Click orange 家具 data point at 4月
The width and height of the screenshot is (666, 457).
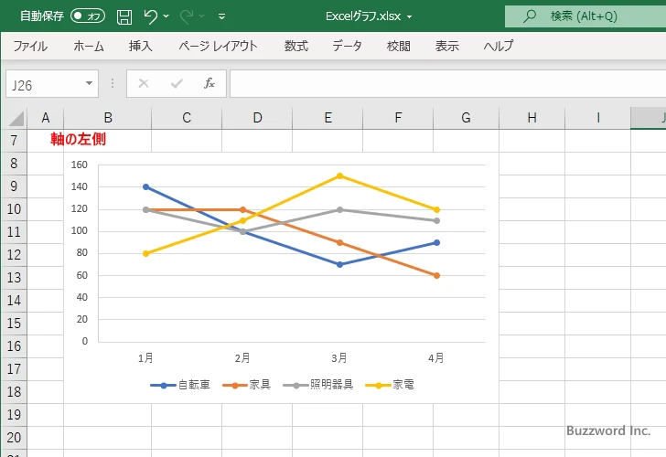[x=436, y=275]
